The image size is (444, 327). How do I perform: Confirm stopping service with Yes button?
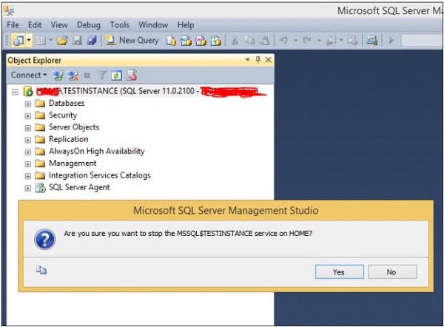pos(338,272)
